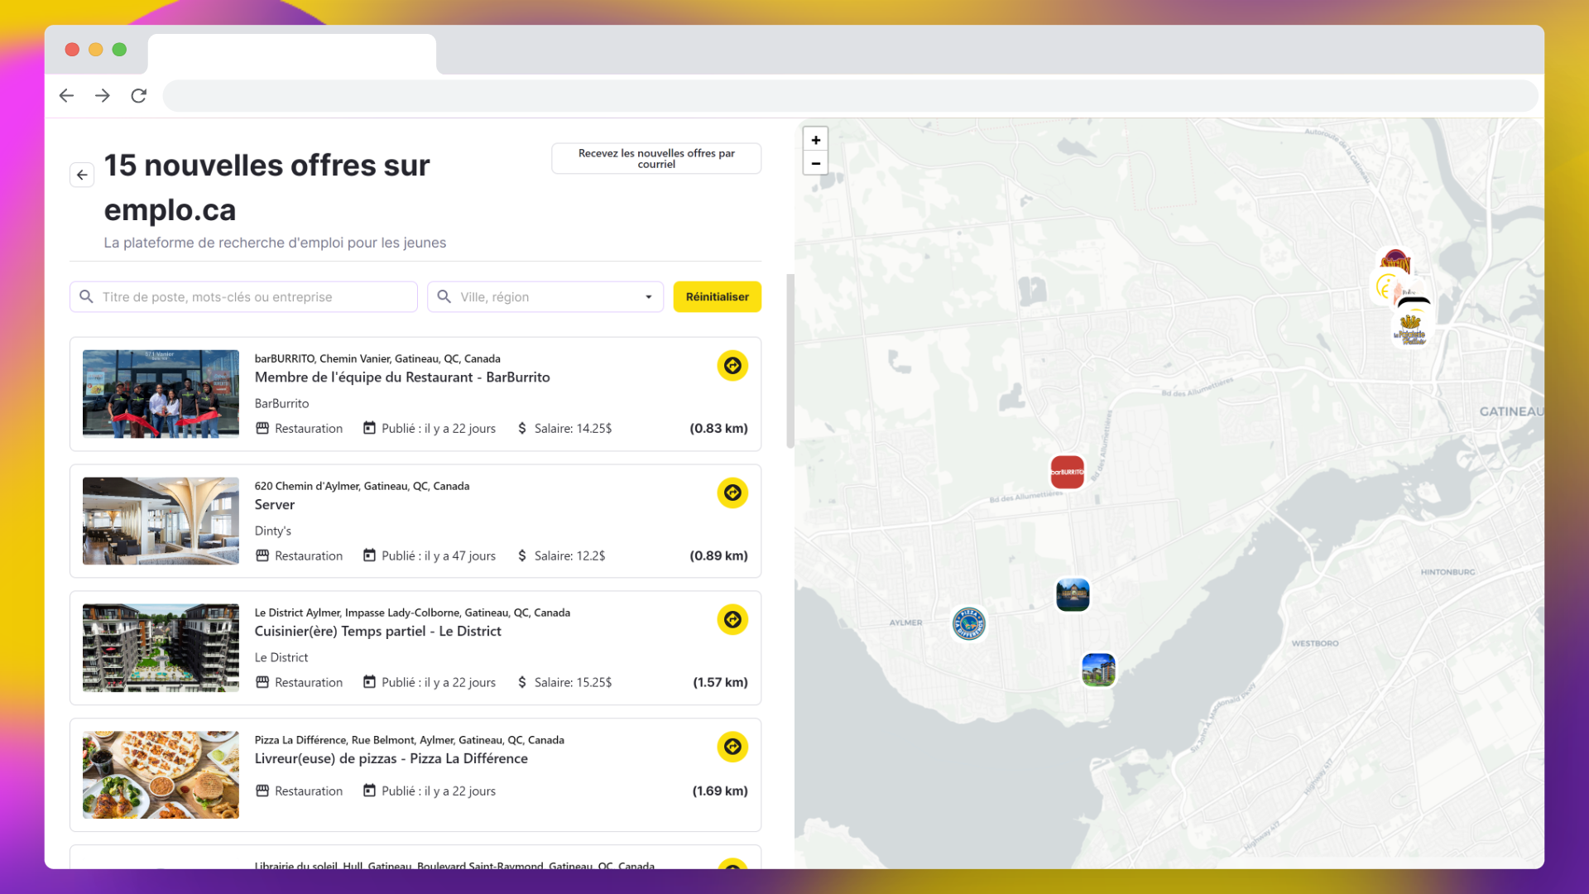Open 'Cuisinier(ère) Temps partiel - Le District' job
1589x894 pixels.
pyautogui.click(x=378, y=632)
